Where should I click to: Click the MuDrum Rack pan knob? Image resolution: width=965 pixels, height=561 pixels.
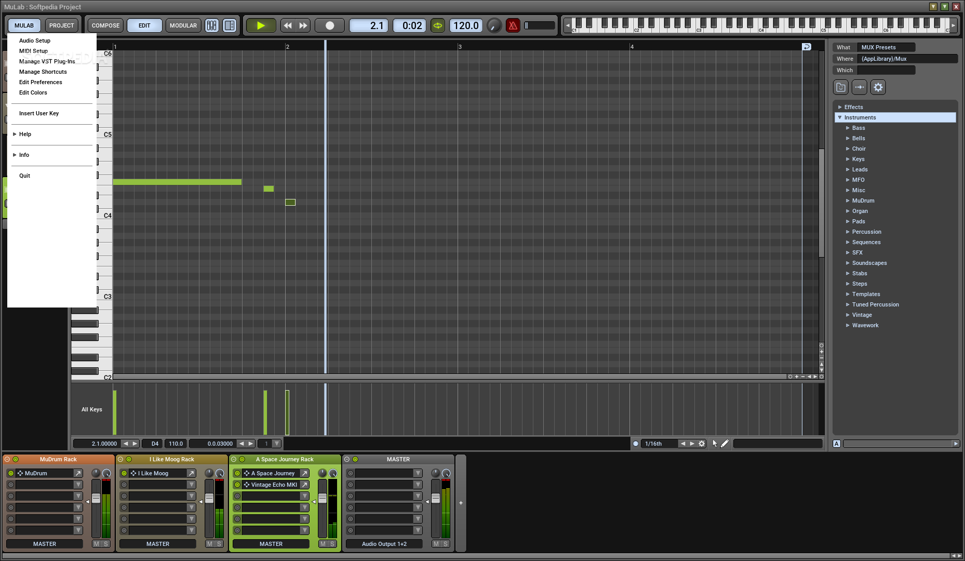pos(96,473)
